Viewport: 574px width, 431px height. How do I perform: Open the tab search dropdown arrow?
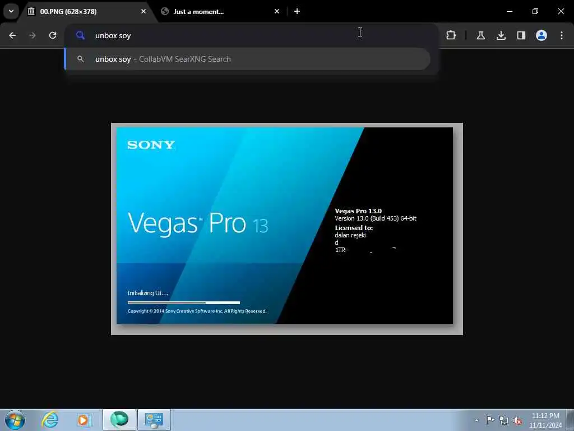[x=11, y=11]
